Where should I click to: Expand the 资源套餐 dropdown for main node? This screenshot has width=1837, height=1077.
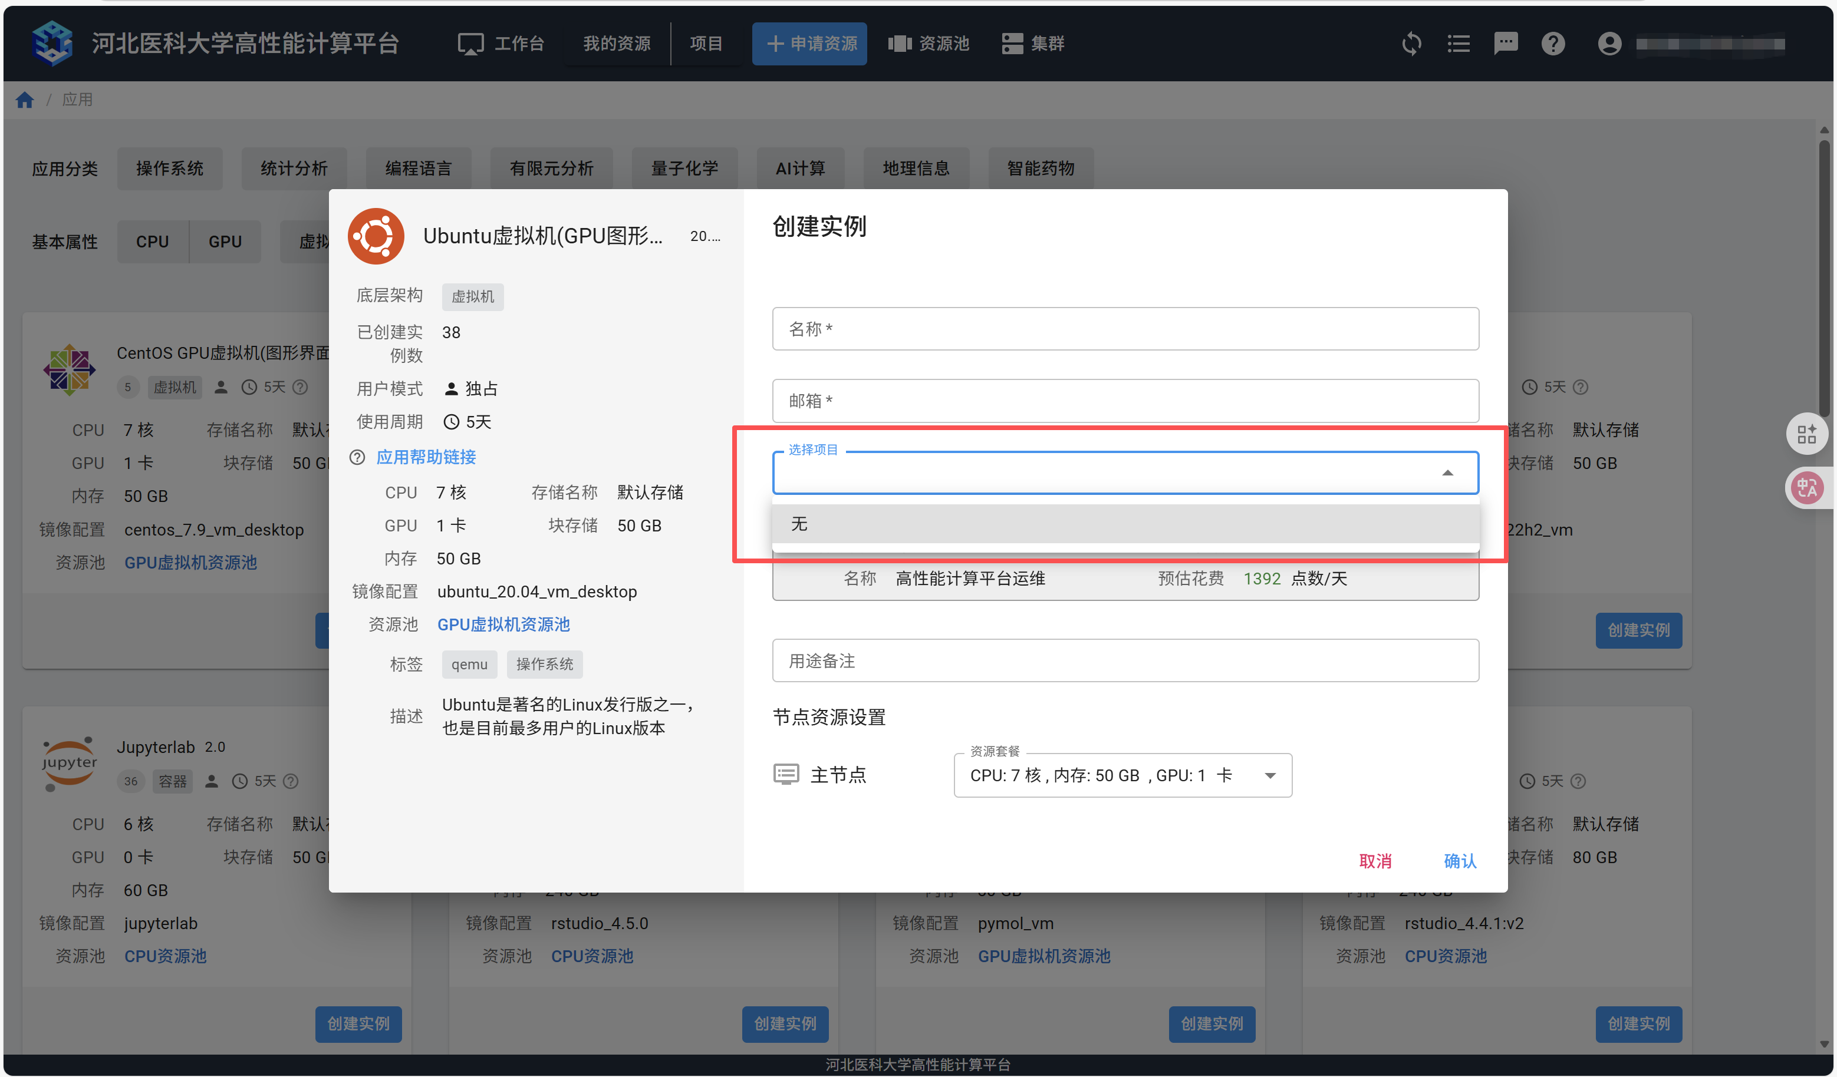point(1270,775)
